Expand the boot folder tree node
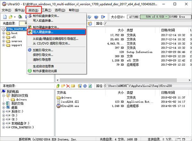 click(4, 33)
